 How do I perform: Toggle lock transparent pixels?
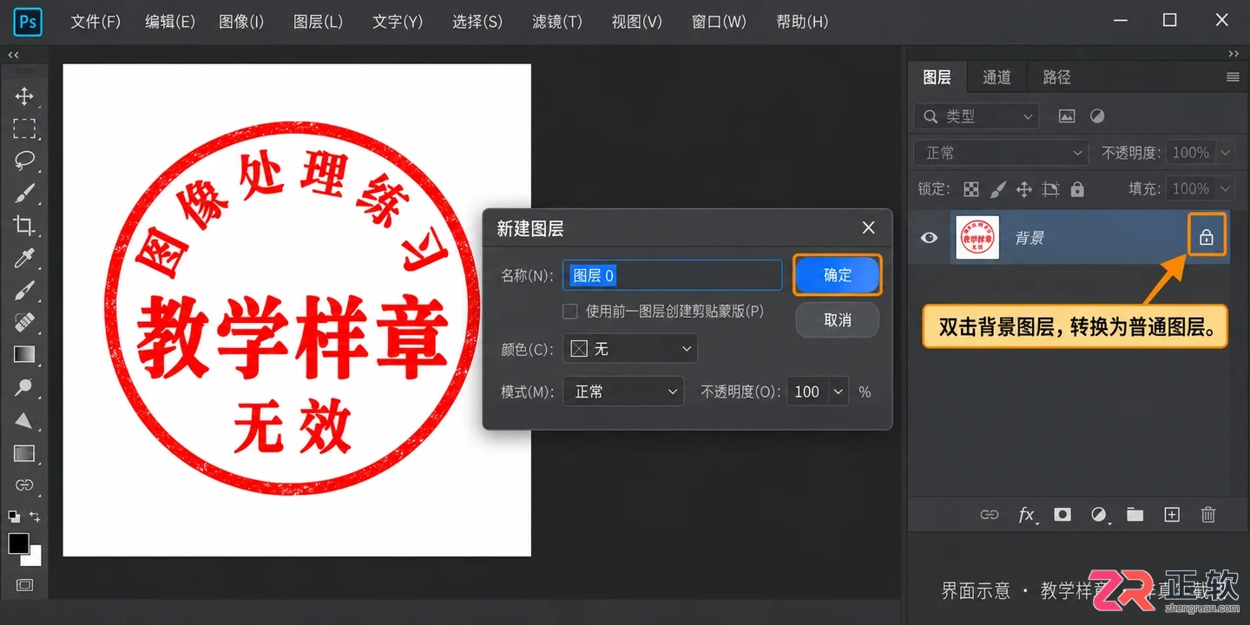point(971,188)
